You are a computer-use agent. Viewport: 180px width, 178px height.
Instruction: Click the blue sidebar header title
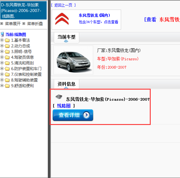(23, 10)
